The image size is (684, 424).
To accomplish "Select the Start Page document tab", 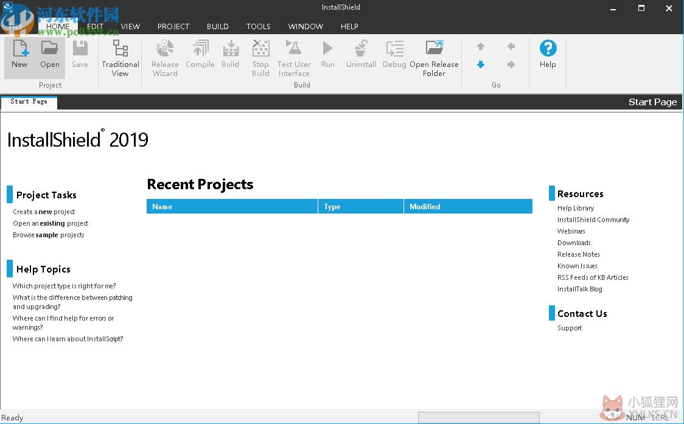I will tap(29, 102).
